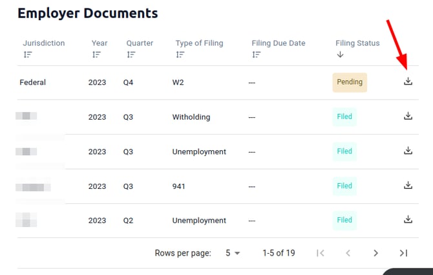Viewport: 433px width, 275px height.
Task: Click the 941 filing type cell
Action: click(179, 186)
